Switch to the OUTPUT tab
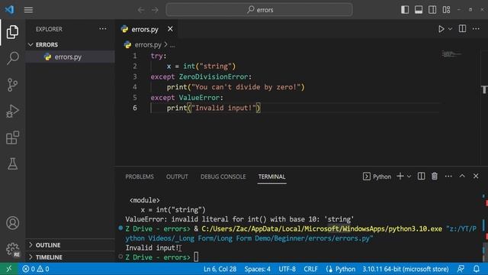 (x=177, y=176)
